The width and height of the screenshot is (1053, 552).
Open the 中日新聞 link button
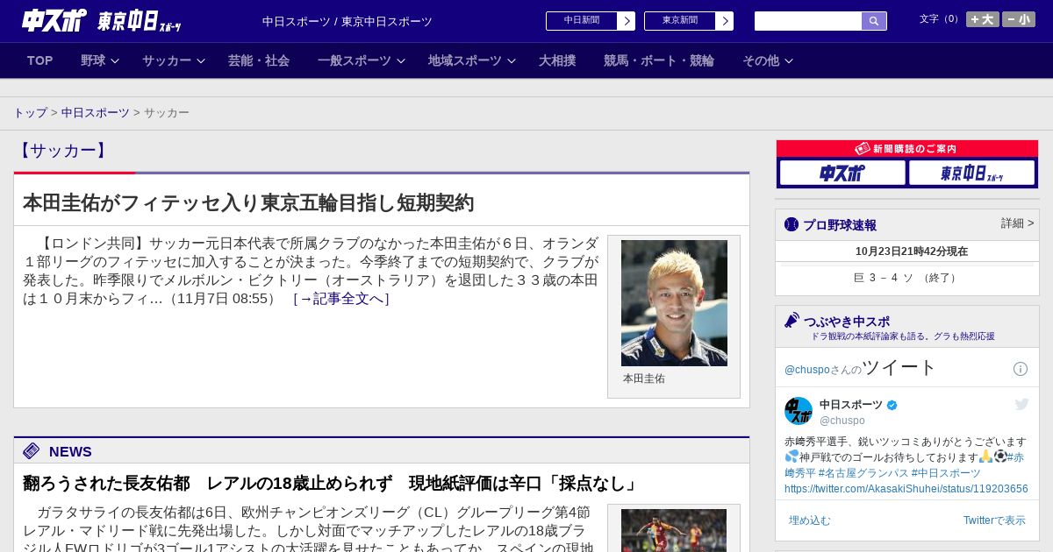(582, 21)
